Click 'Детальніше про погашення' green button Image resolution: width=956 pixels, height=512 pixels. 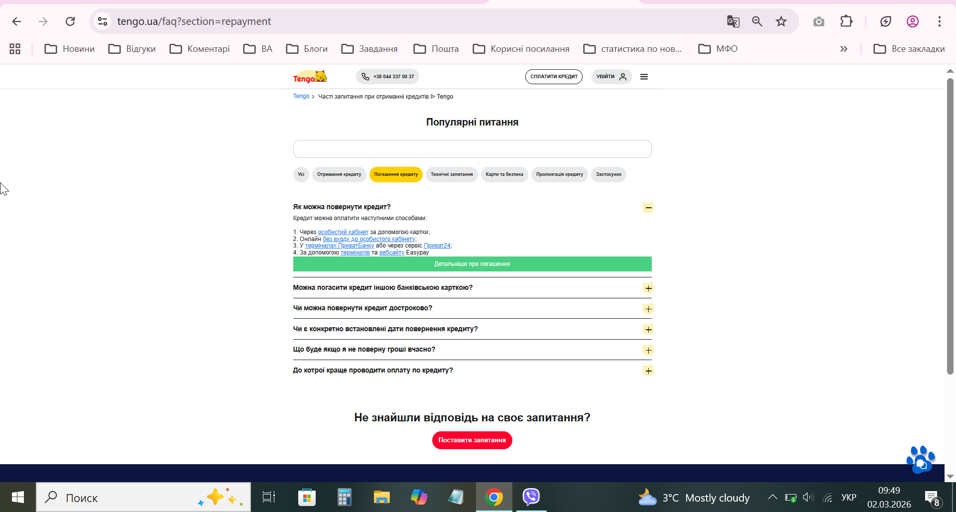[x=472, y=264]
